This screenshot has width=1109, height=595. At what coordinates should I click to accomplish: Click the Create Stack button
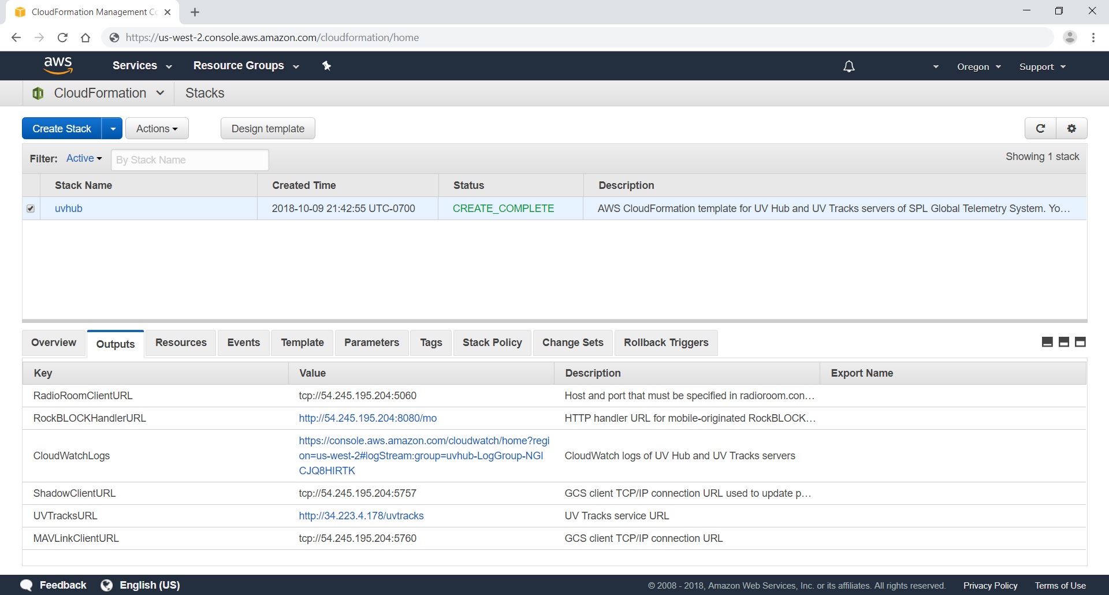click(62, 128)
